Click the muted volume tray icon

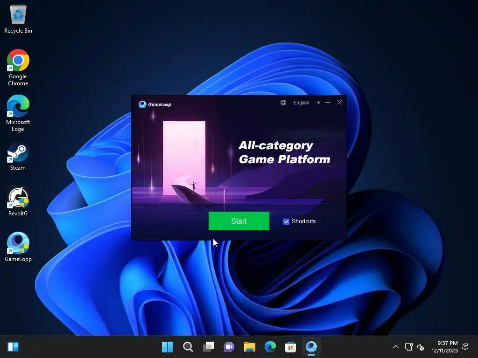click(x=421, y=347)
